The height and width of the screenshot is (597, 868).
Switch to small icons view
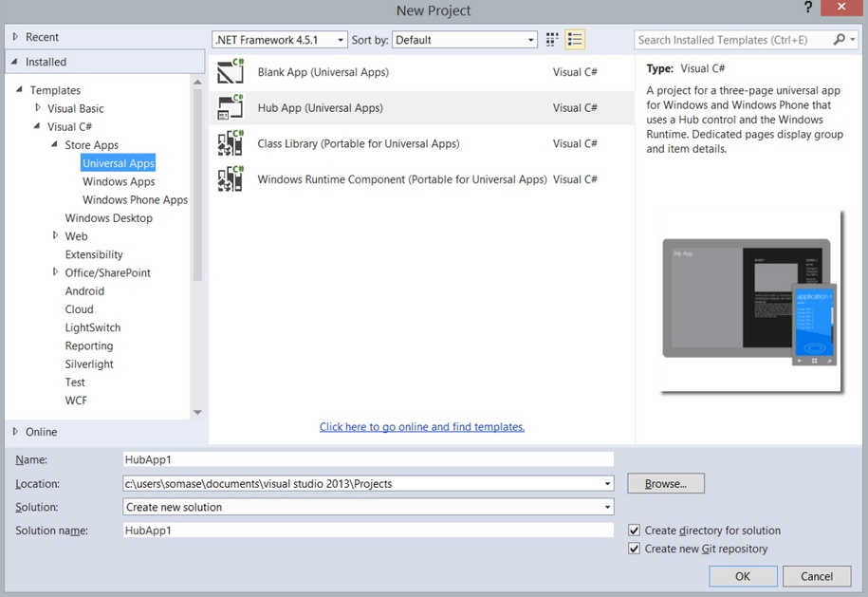[553, 40]
